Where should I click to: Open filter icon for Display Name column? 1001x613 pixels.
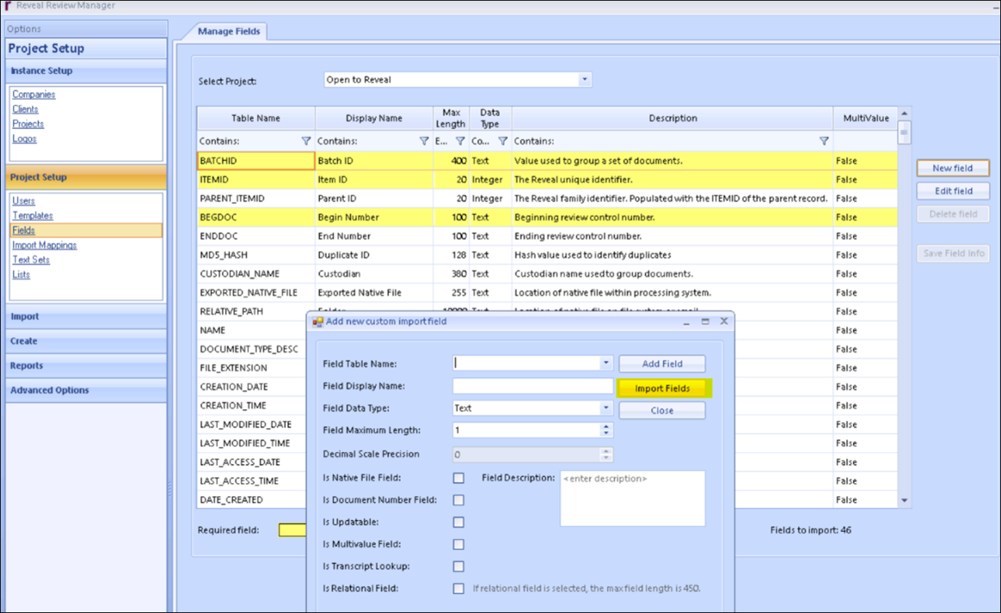pos(424,141)
